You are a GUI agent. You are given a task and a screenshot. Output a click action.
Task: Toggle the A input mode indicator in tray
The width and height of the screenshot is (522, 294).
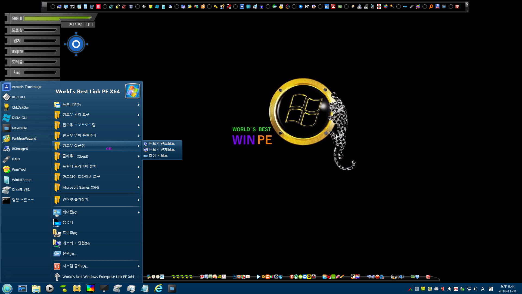[x=483, y=289]
